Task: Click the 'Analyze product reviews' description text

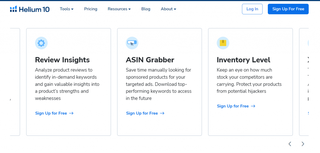Action: (67, 84)
